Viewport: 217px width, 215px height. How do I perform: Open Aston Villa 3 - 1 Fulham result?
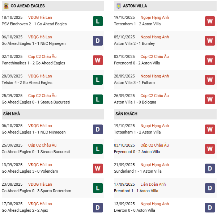(x=134, y=83)
